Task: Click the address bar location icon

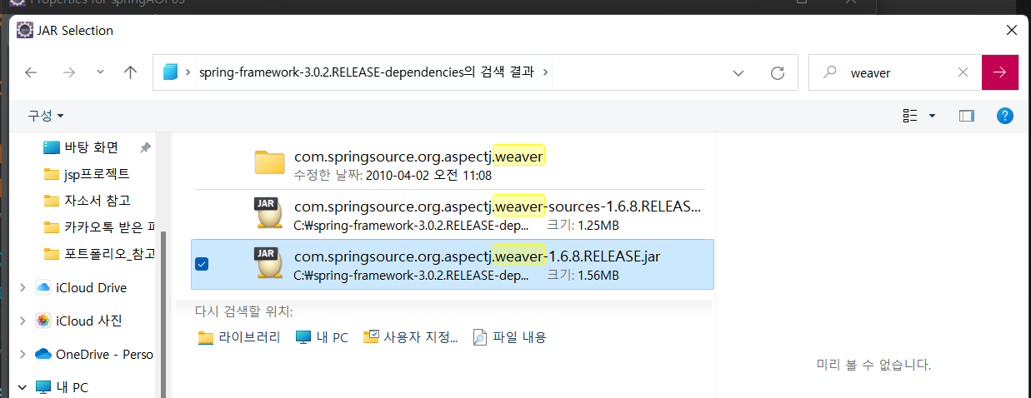Action: click(171, 72)
